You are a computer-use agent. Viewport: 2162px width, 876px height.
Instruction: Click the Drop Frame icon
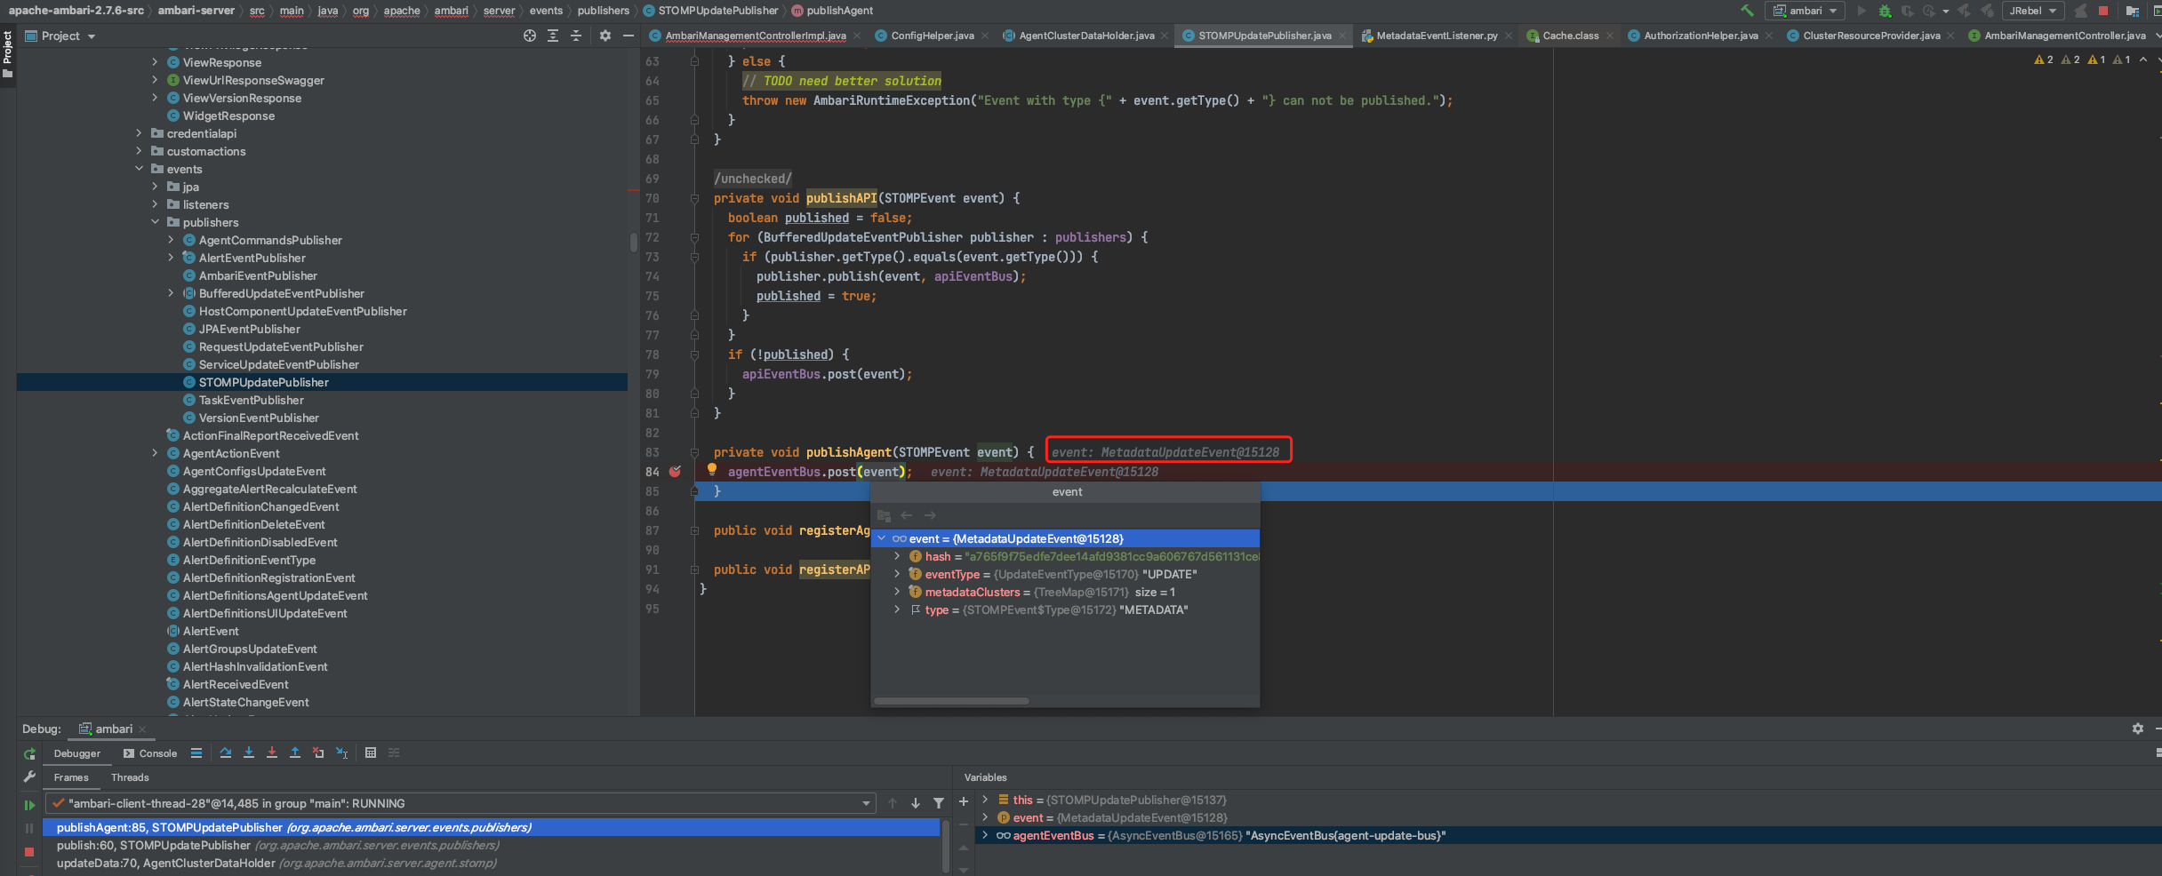[x=318, y=753]
